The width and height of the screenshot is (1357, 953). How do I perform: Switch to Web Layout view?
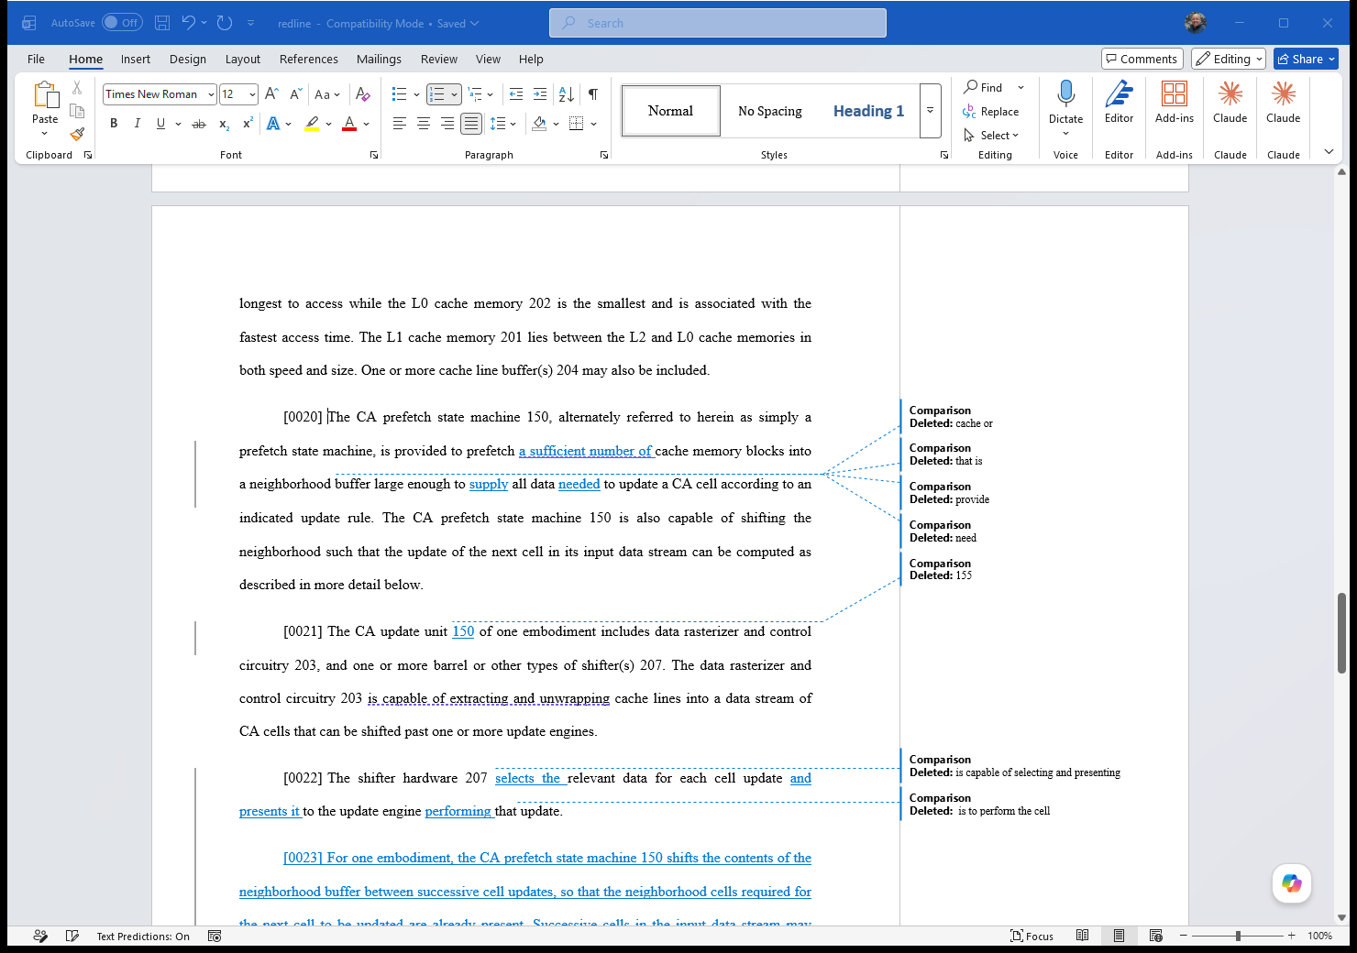pos(1155,936)
